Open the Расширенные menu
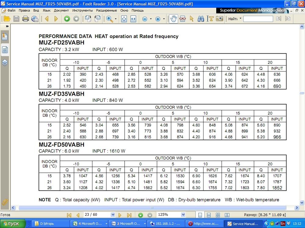This screenshot has height=228, width=305. [x=106, y=10]
